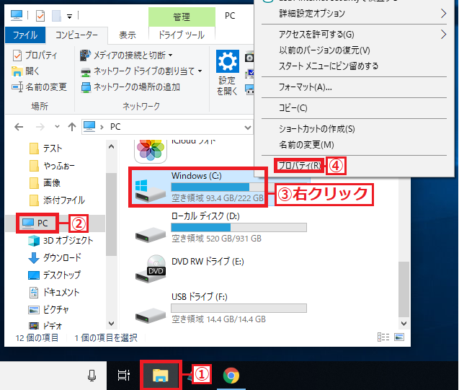Open Quick Access Toolbar customize dropdown
The height and width of the screenshot is (390, 459).
point(70,17)
